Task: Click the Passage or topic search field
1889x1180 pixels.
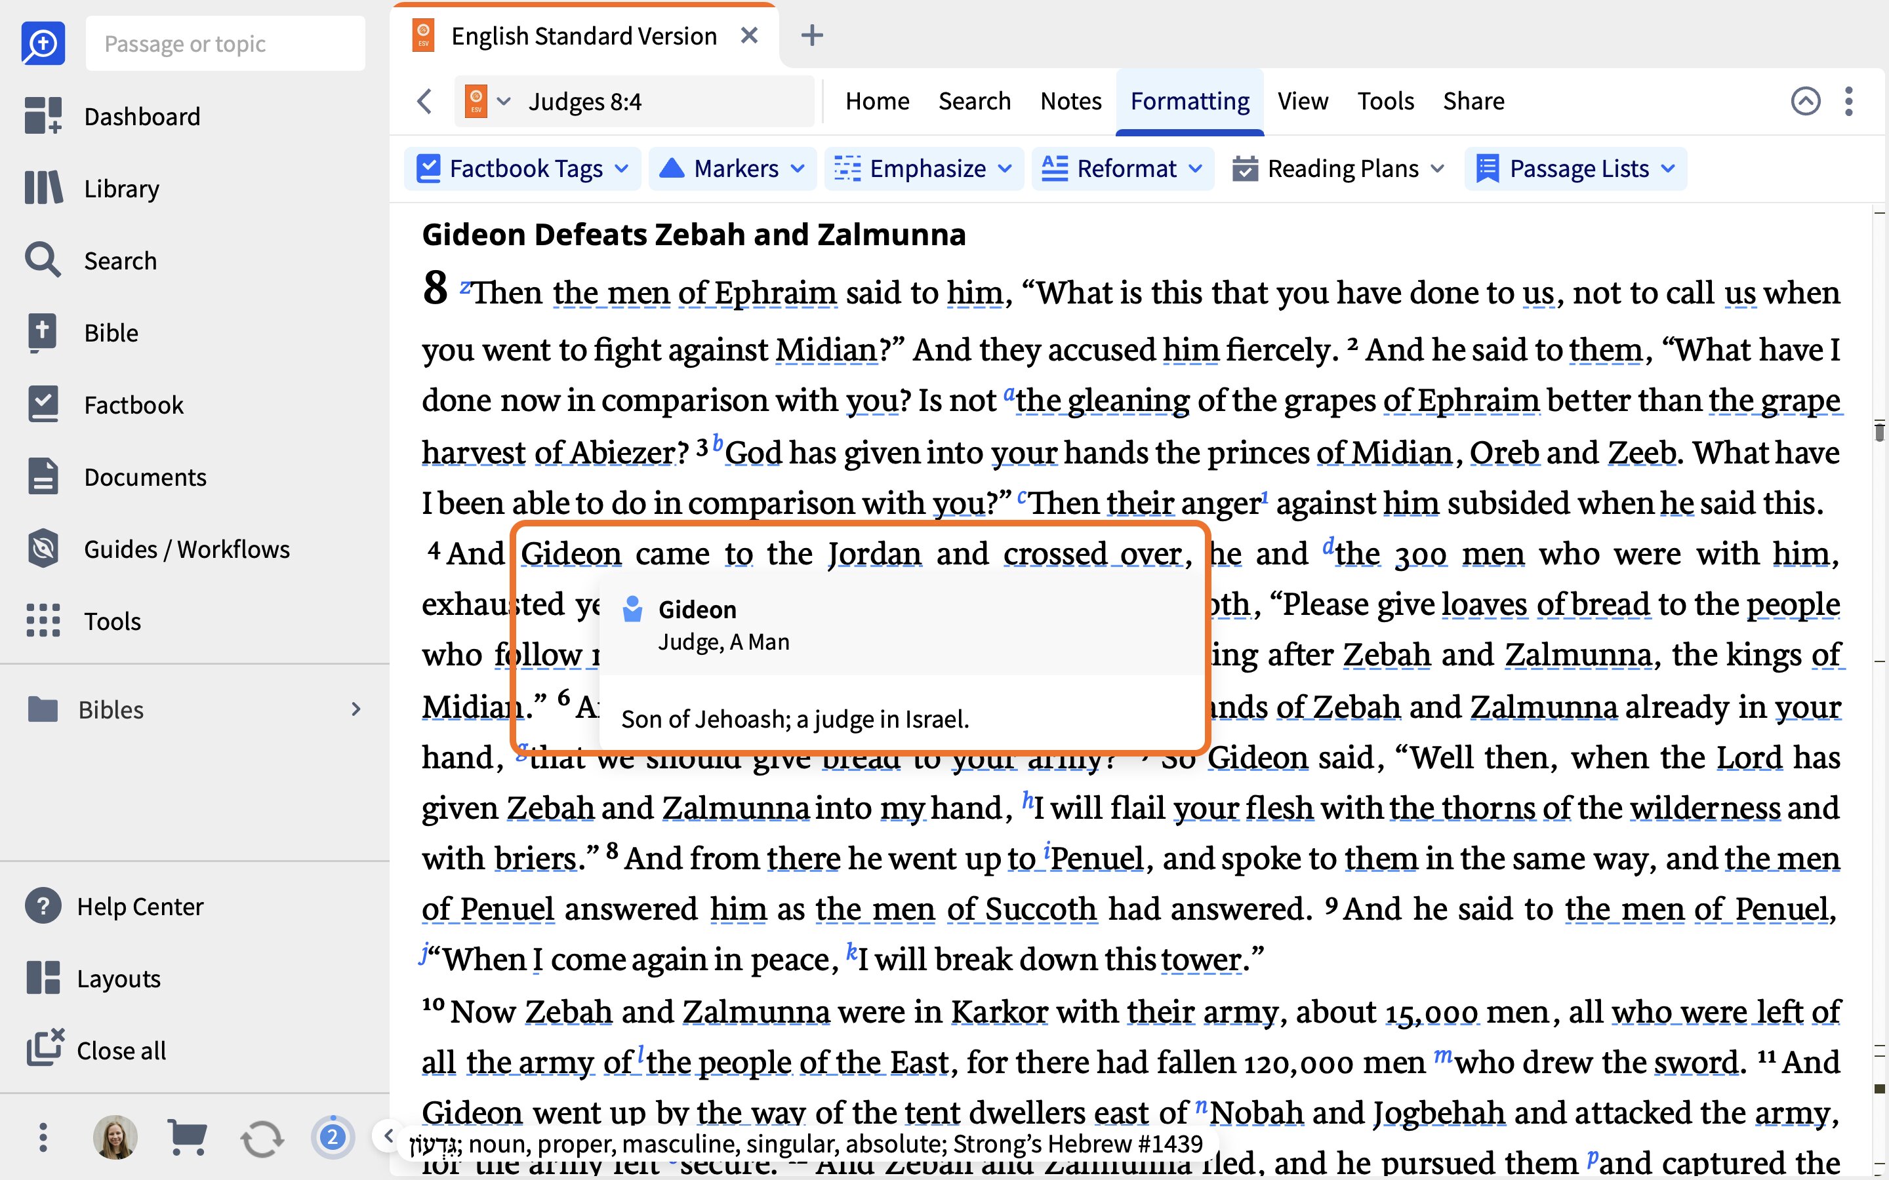Action: (x=226, y=44)
